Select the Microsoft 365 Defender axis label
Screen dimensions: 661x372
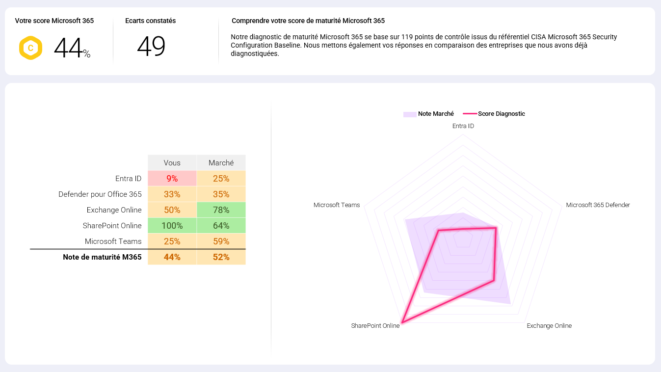598,205
